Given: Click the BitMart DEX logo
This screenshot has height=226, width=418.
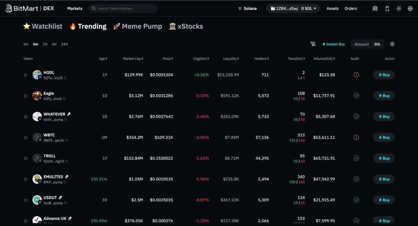Looking at the screenshot, I should pos(29,8).
